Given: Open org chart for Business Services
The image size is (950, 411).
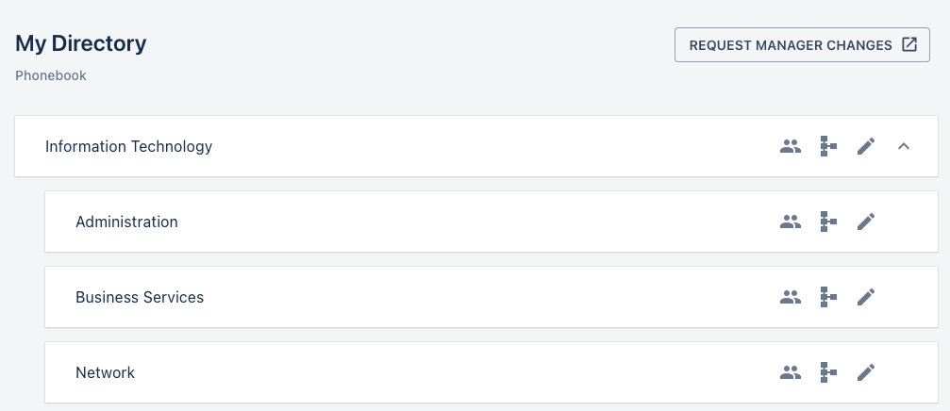Looking at the screenshot, I should click(x=828, y=297).
